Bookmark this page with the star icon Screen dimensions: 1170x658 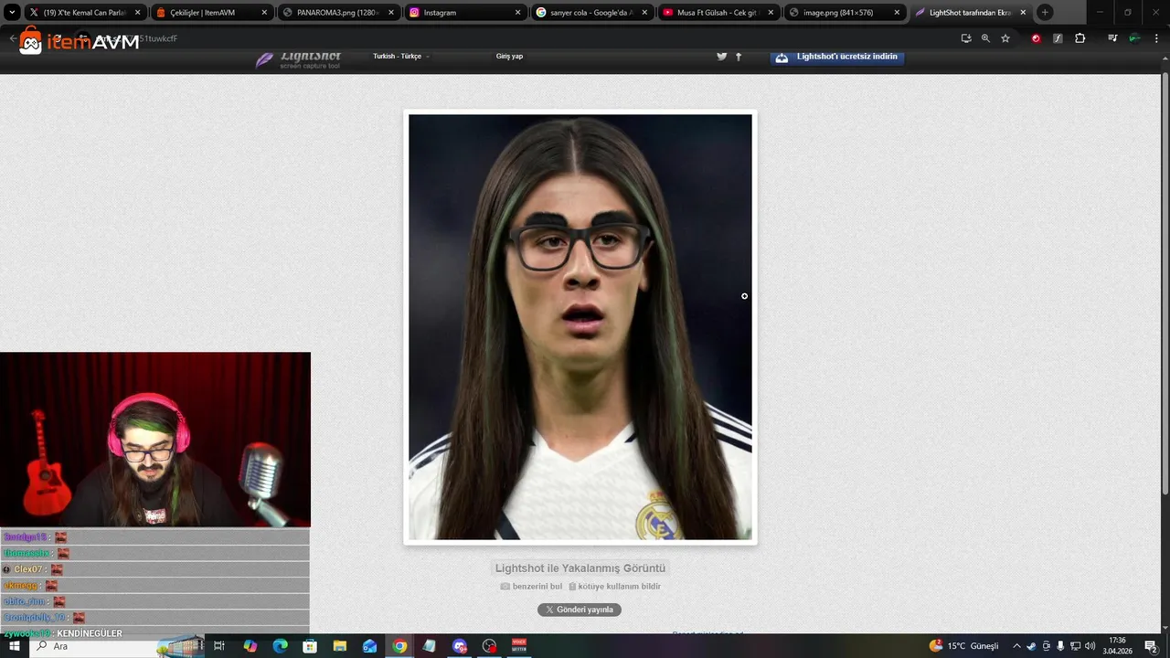[x=1005, y=38]
